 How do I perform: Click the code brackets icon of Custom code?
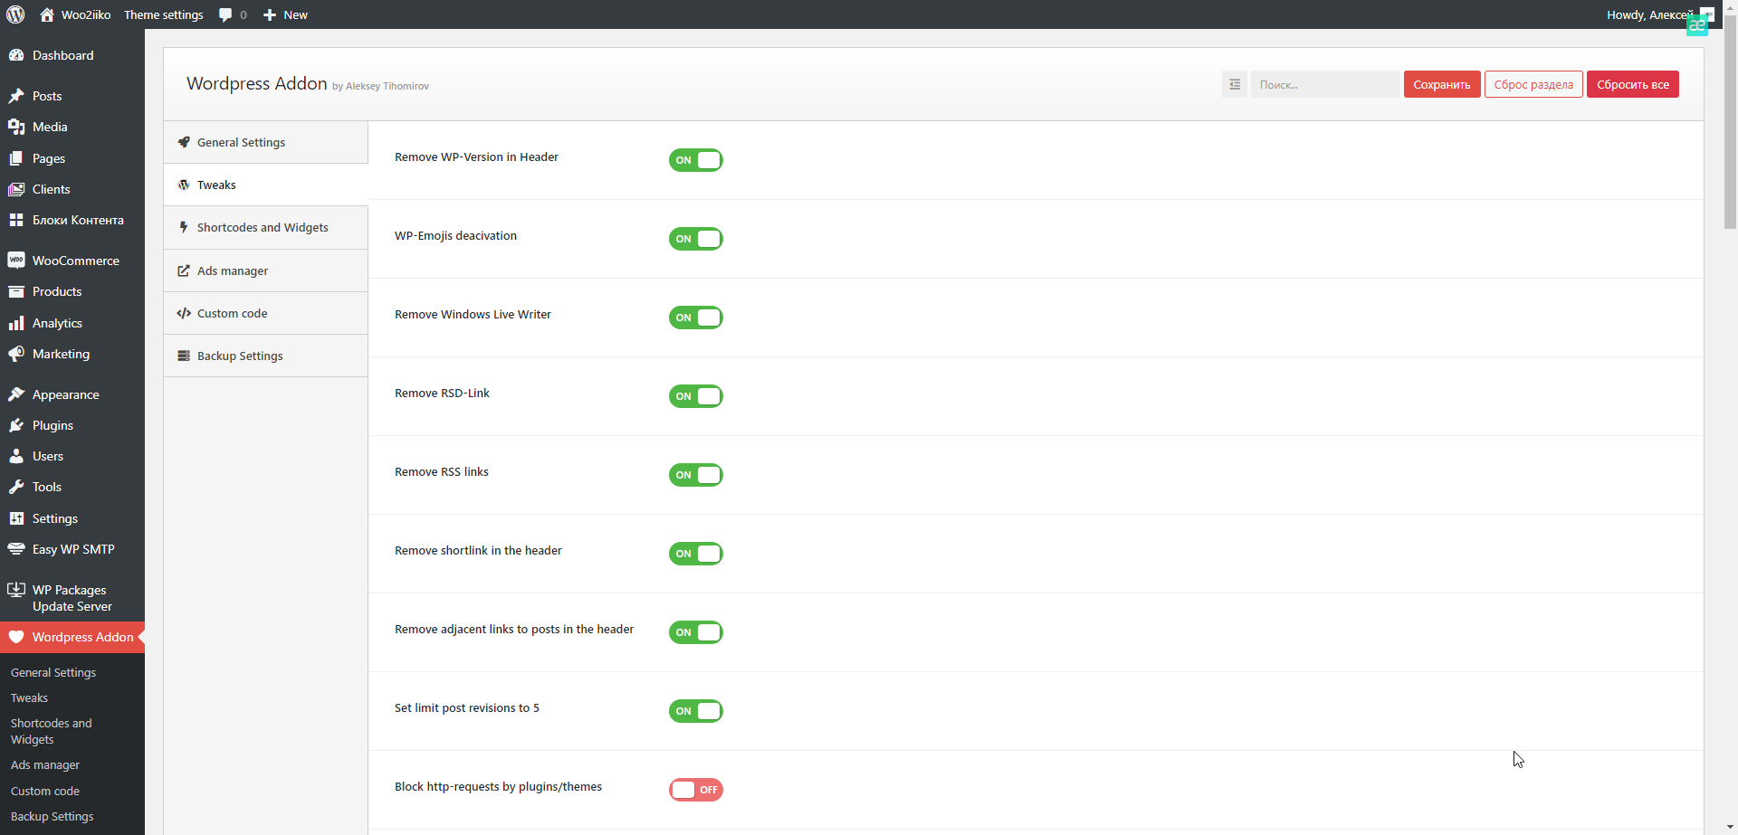[184, 313]
